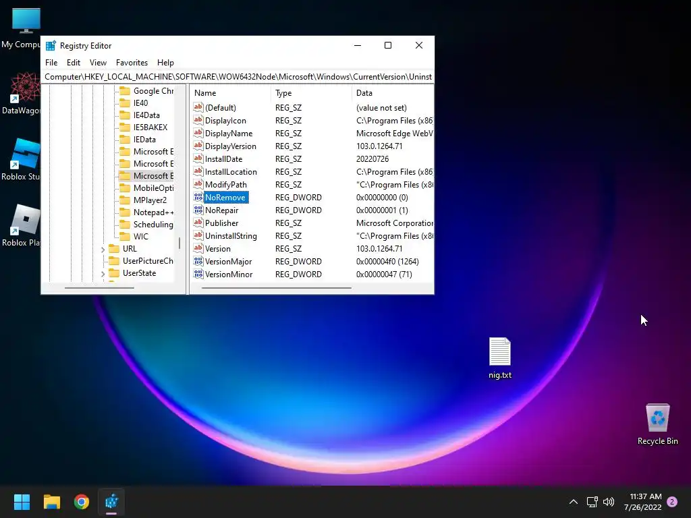
Task: Click the network tray icon
Action: coord(592,502)
